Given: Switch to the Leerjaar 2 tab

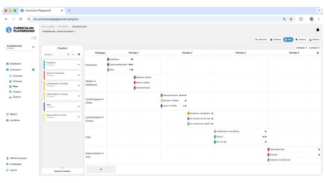Looking at the screenshot, I should pos(314,48).
